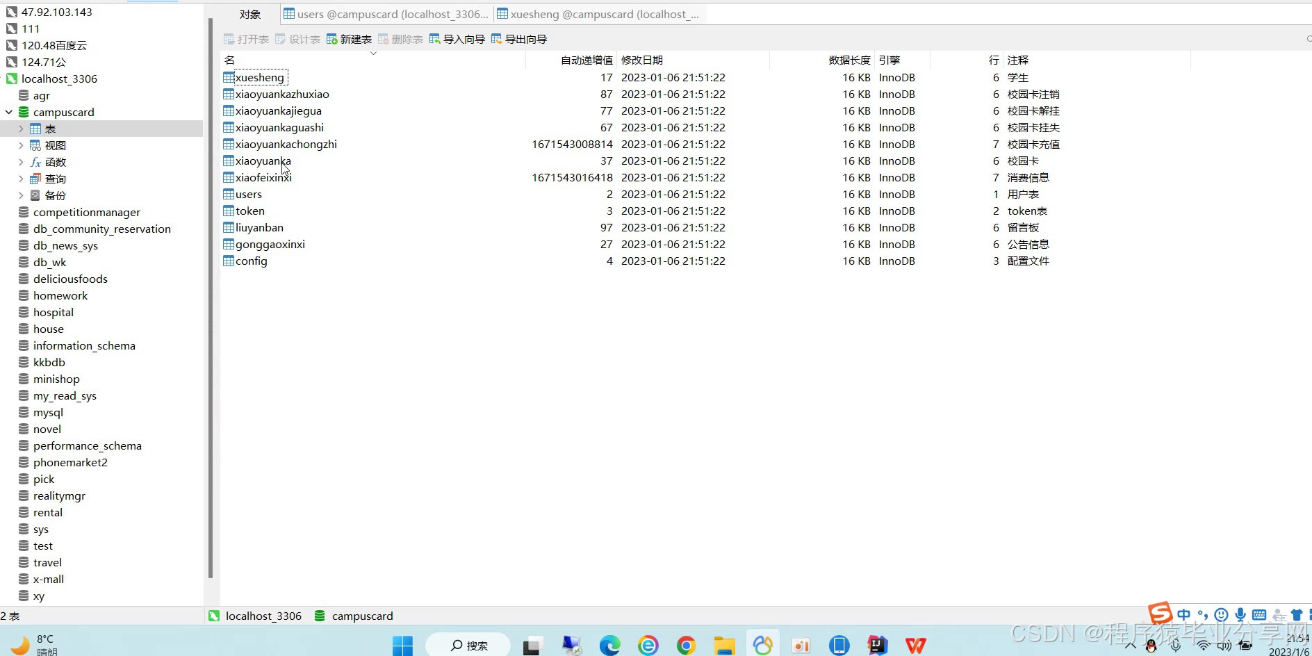Sort by the 数据长度 column header

click(x=822, y=60)
